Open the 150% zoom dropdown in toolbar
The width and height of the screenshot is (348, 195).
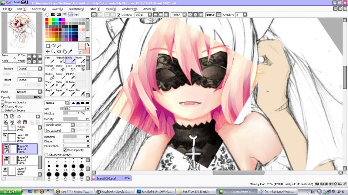(150, 15)
